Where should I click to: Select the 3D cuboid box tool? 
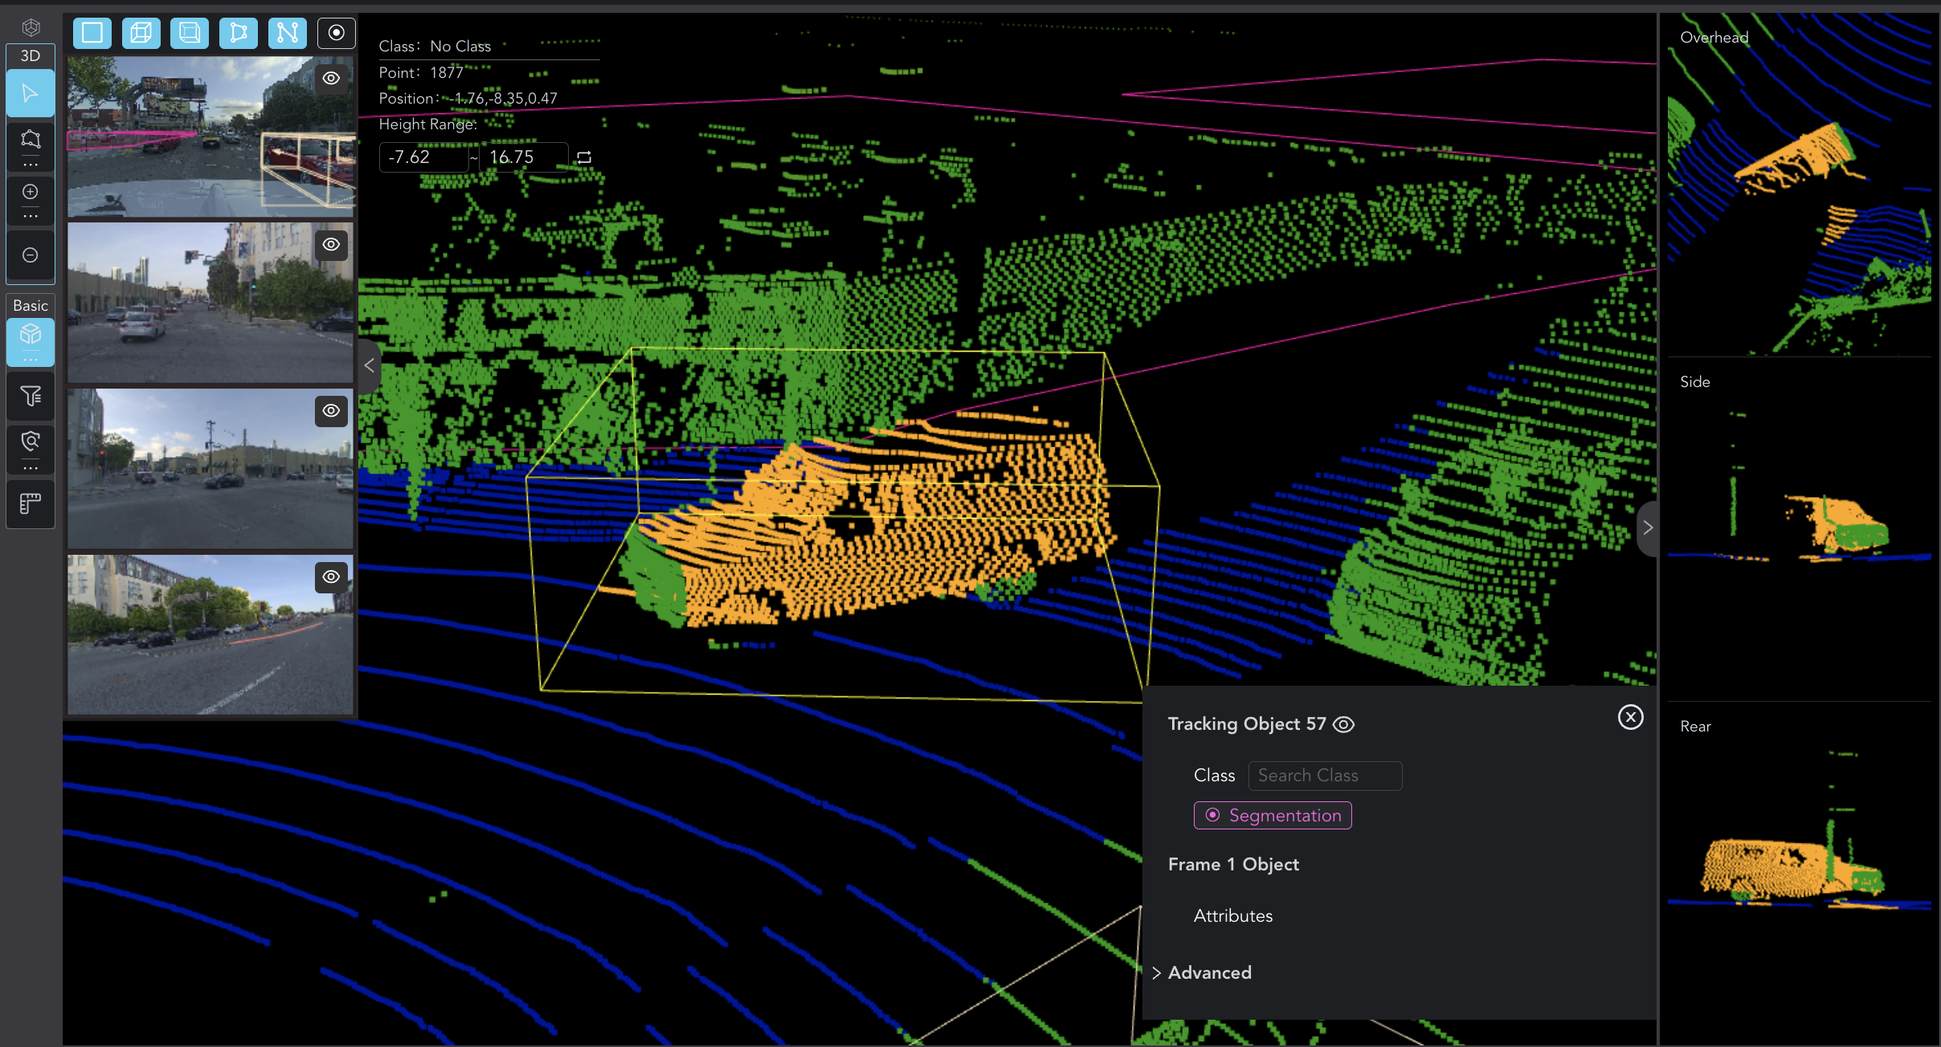[141, 33]
